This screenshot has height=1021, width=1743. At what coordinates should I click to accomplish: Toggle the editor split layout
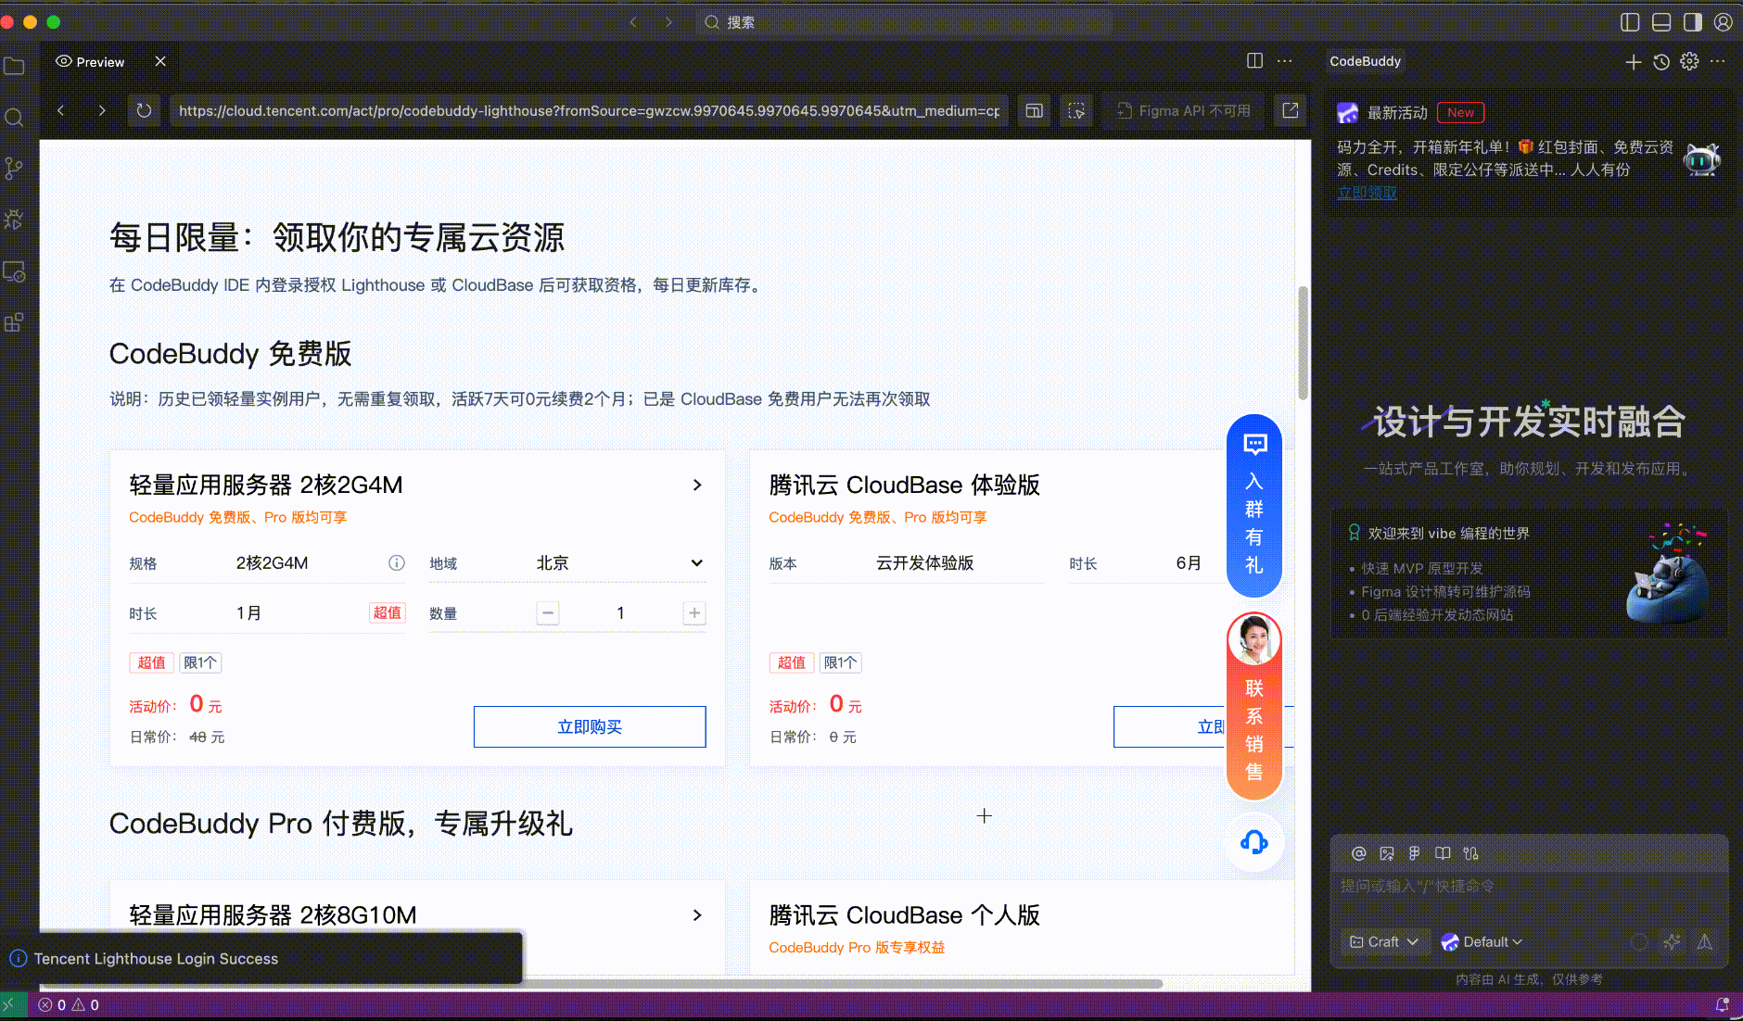1254,61
